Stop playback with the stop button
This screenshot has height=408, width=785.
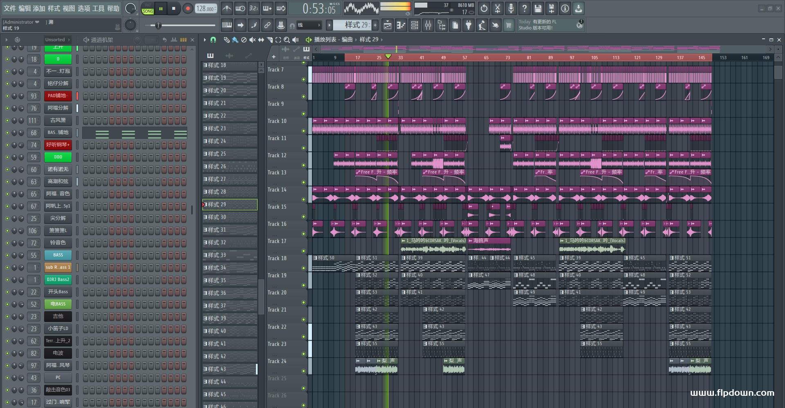pos(174,9)
